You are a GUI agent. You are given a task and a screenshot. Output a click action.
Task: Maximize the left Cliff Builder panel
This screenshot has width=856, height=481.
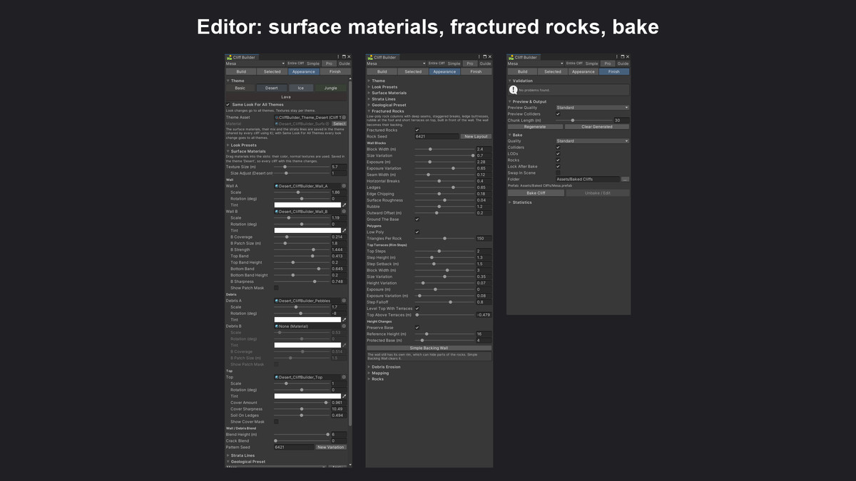344,57
